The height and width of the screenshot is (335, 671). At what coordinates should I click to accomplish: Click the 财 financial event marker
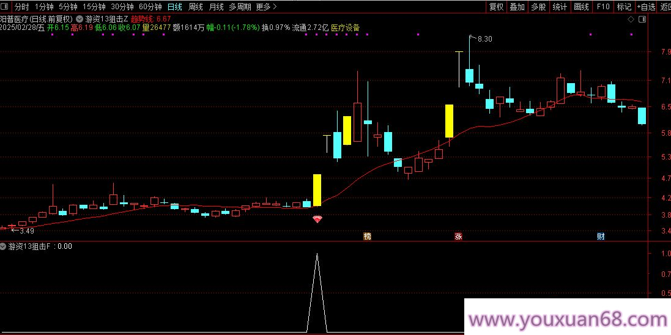coord(601,236)
